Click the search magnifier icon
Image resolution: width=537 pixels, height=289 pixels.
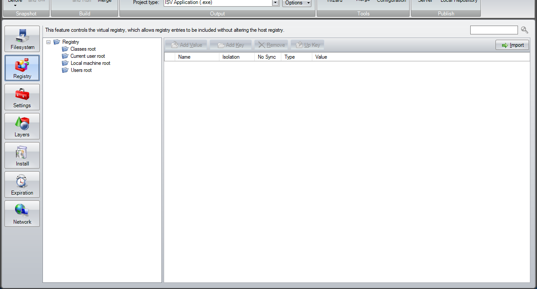coord(525,30)
